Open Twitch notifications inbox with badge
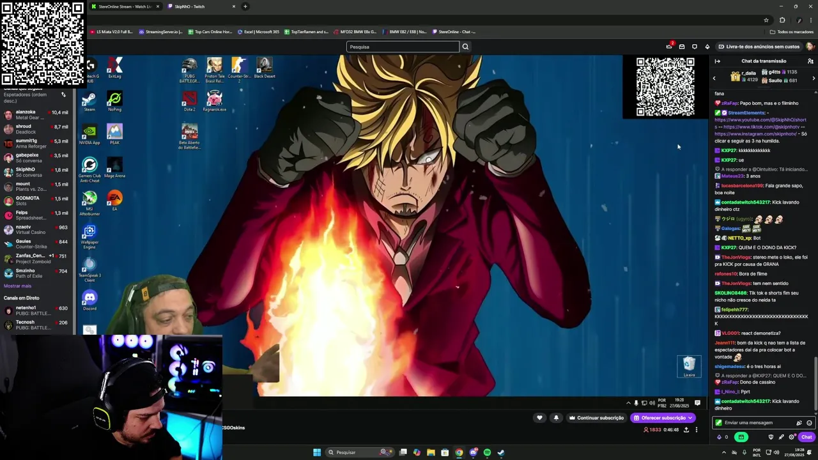The image size is (818, 460). (x=669, y=47)
